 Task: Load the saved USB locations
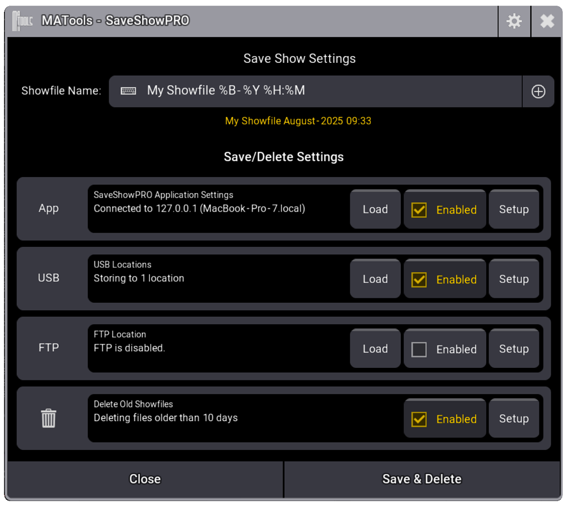[x=375, y=278]
